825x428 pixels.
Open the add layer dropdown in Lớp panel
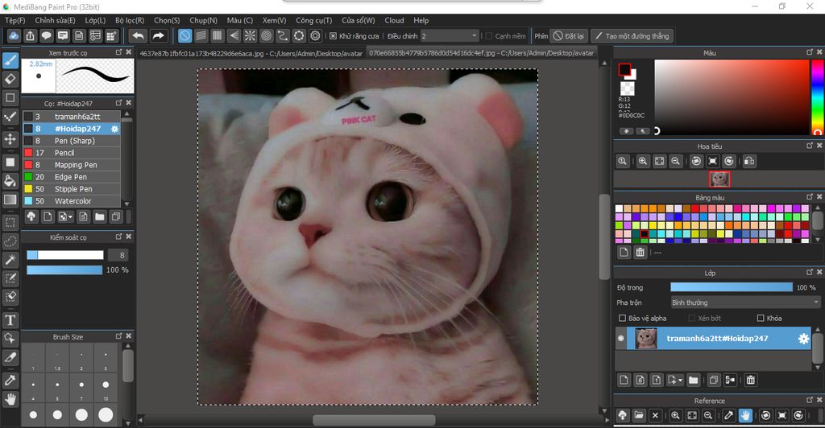click(x=674, y=380)
